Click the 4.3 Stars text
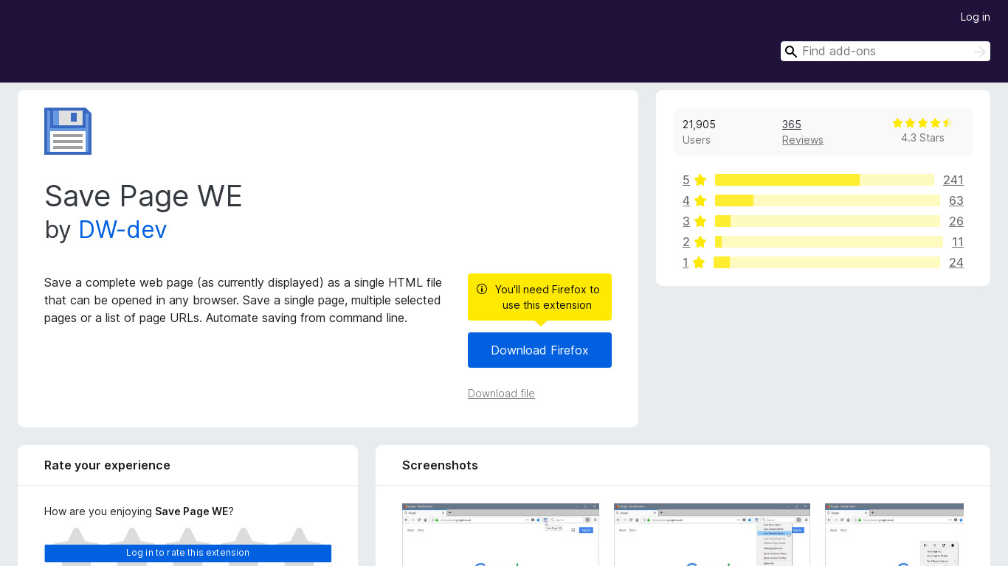1008x566 pixels. coord(922,138)
